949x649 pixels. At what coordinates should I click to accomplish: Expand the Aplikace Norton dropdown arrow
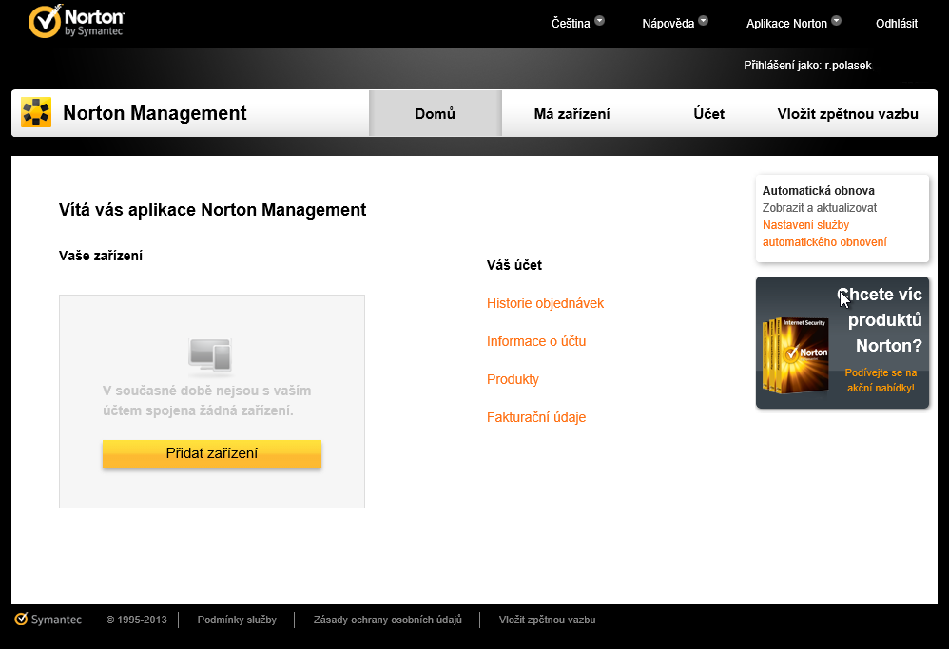pos(836,21)
